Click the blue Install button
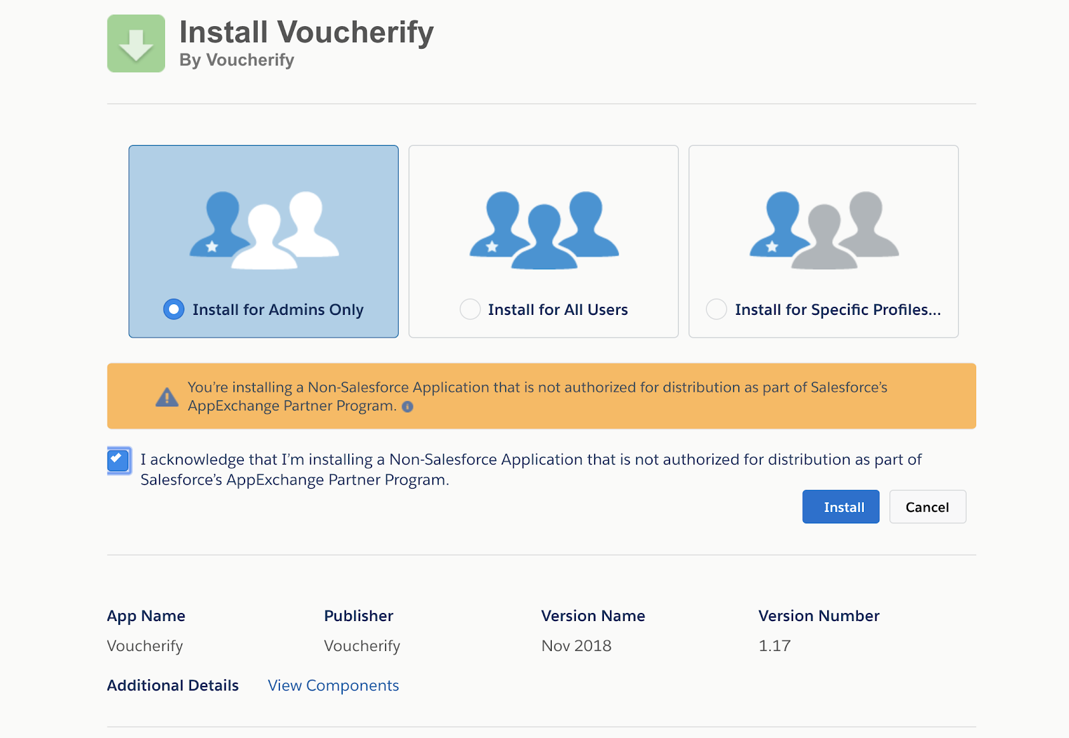Viewport: 1069px width, 738px height. (841, 507)
